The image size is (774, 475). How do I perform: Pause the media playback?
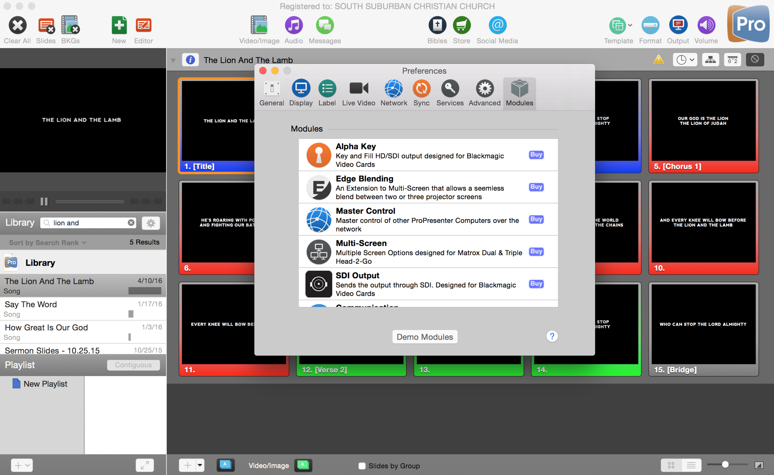44,201
